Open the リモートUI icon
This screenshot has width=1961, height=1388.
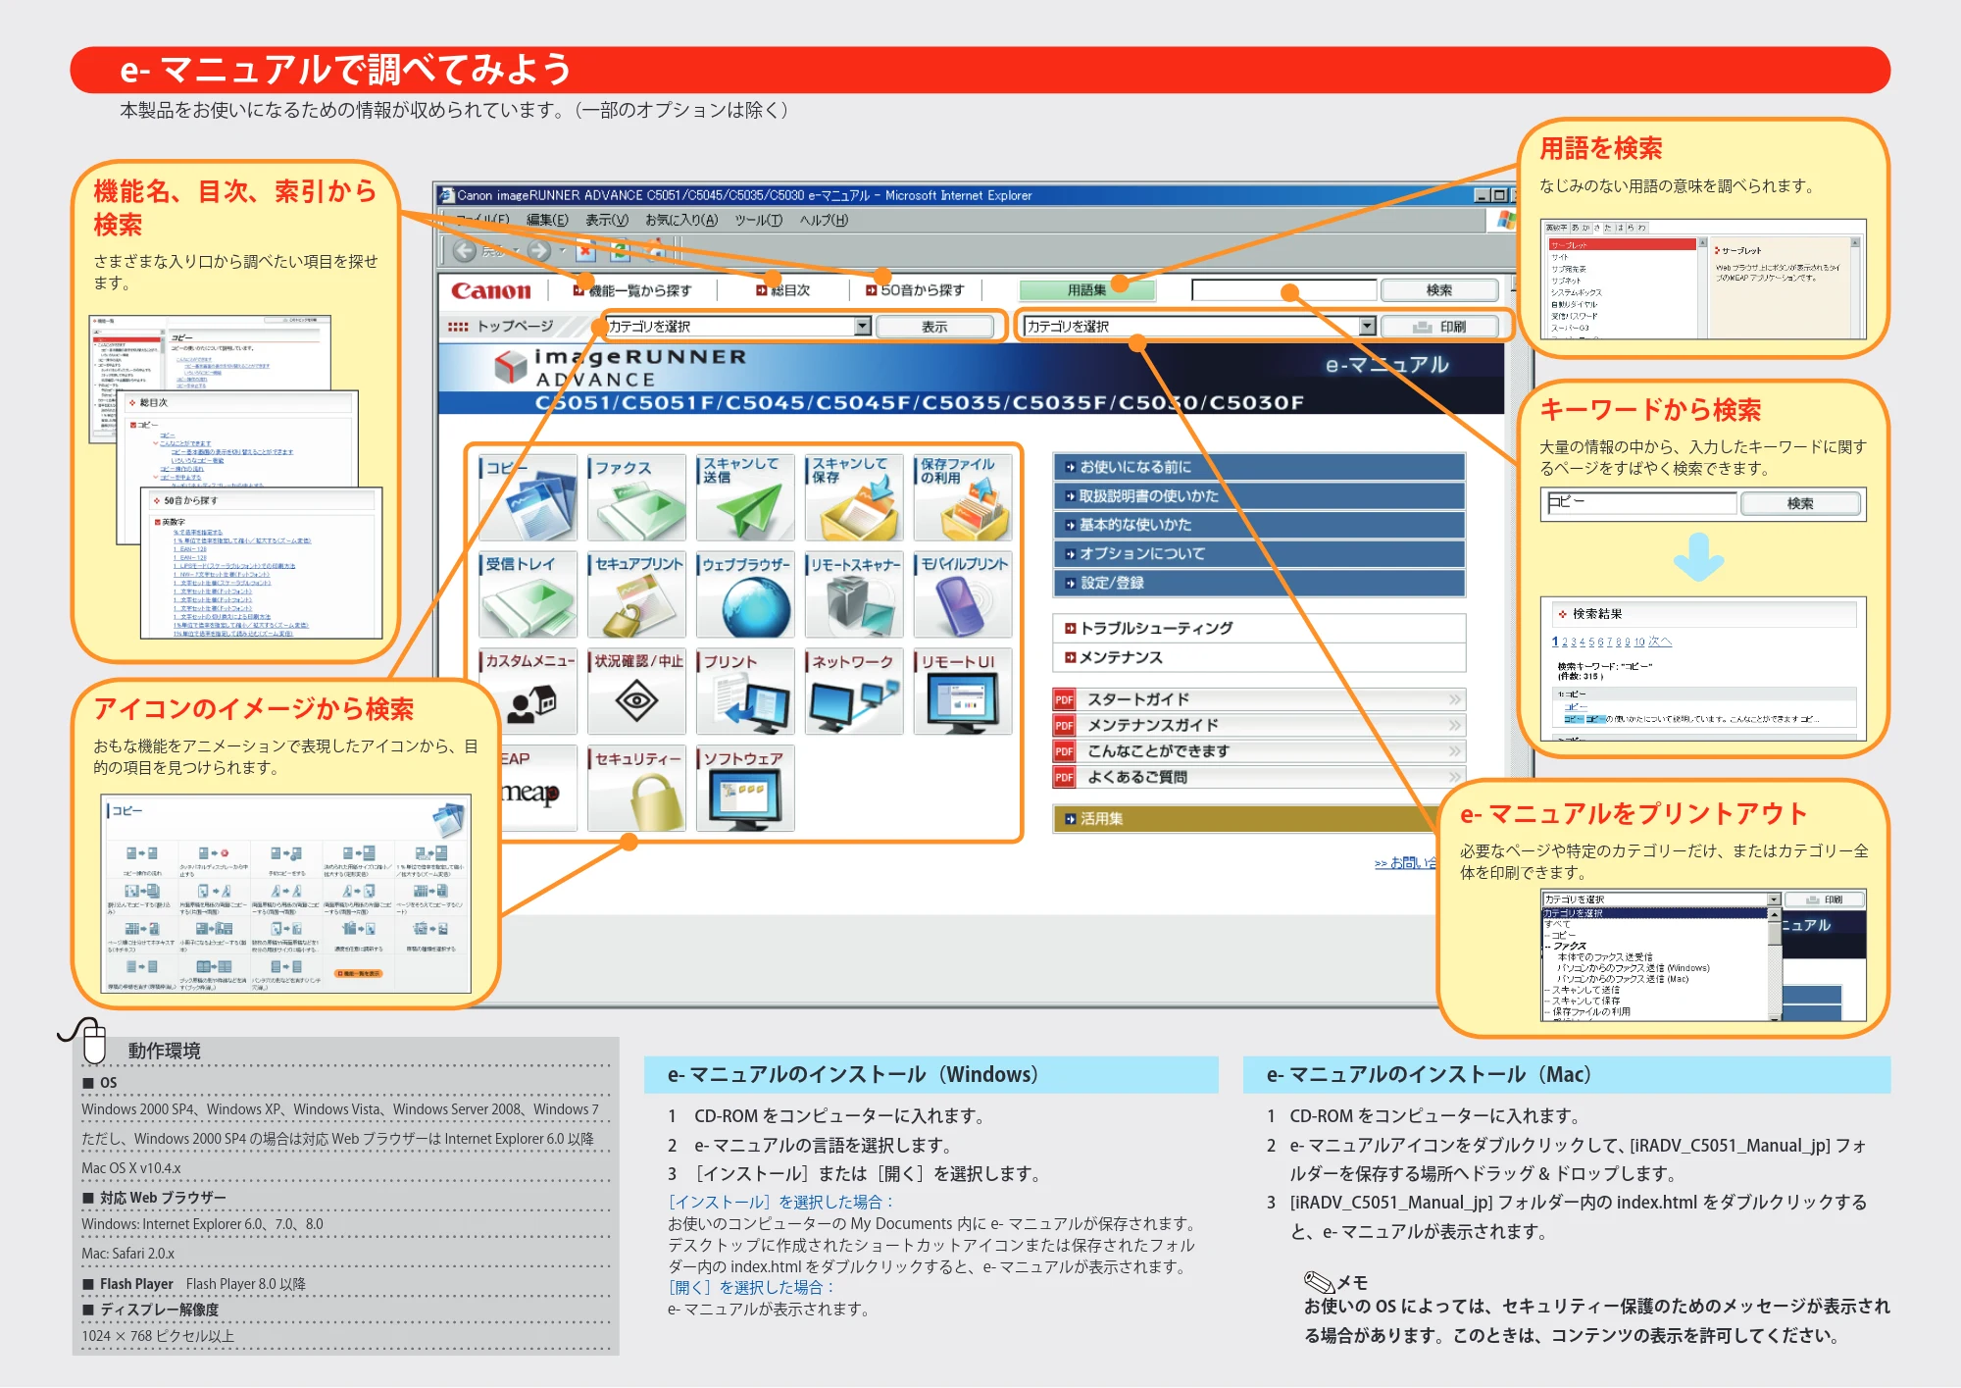coord(963,692)
